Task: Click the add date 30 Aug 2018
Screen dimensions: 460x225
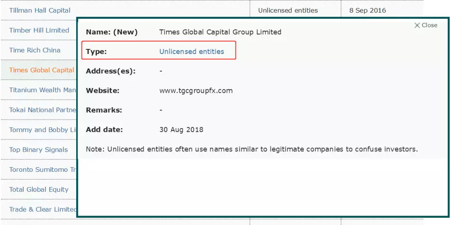Action: coord(181,130)
